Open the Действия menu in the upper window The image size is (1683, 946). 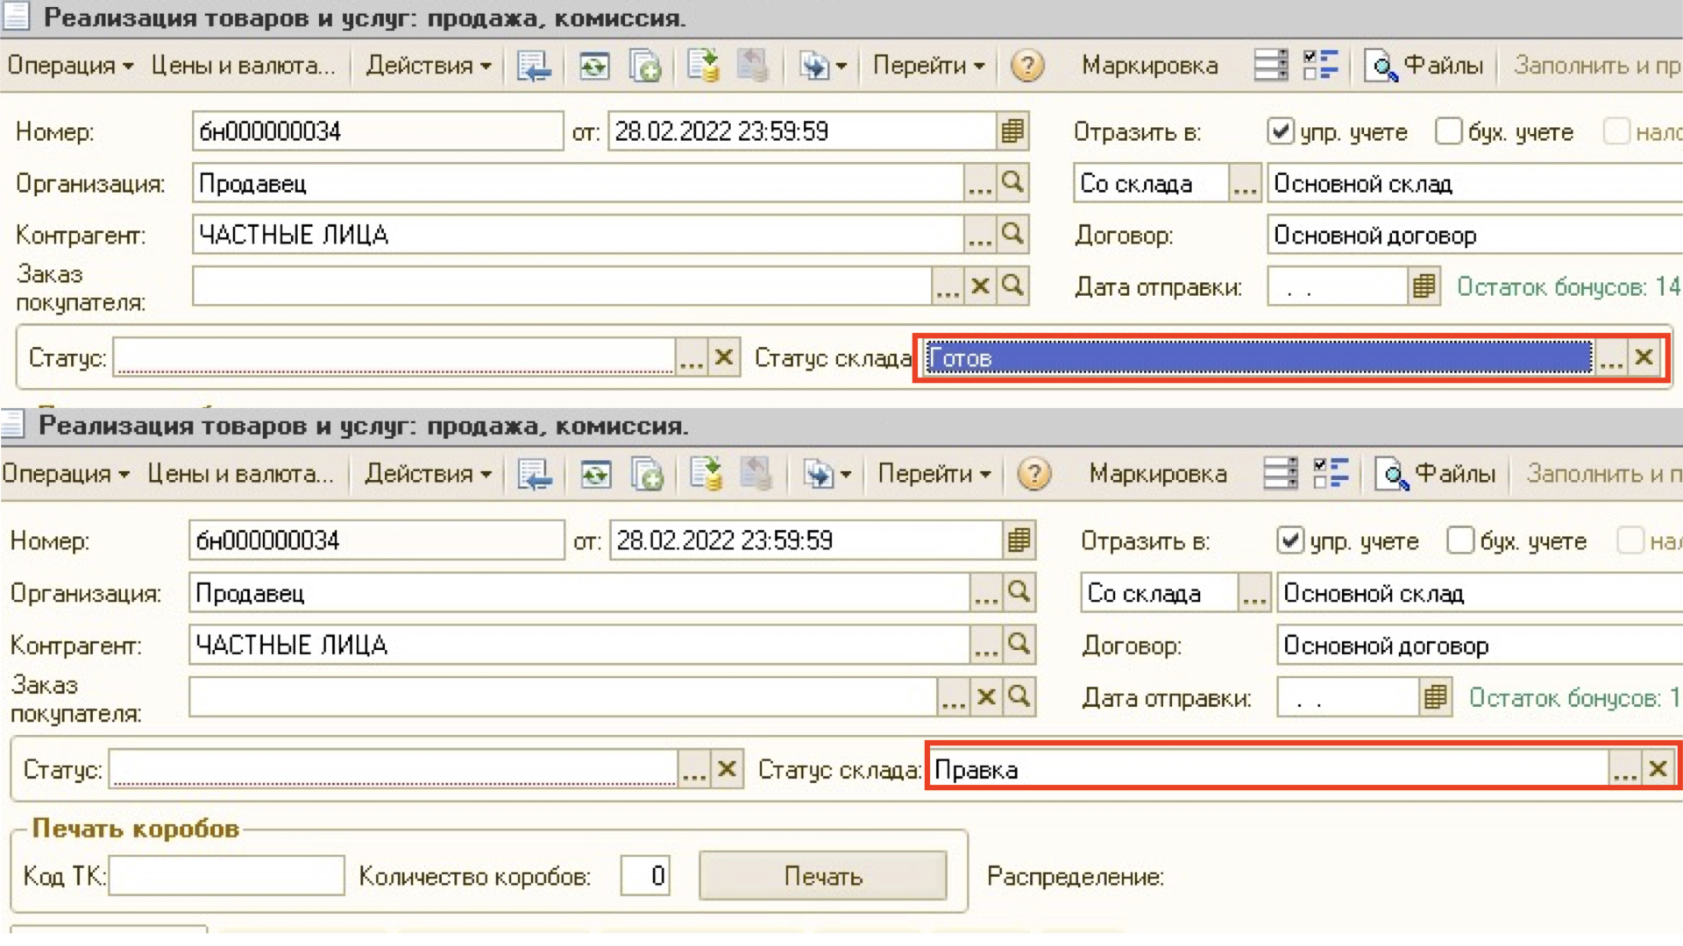[x=428, y=66]
